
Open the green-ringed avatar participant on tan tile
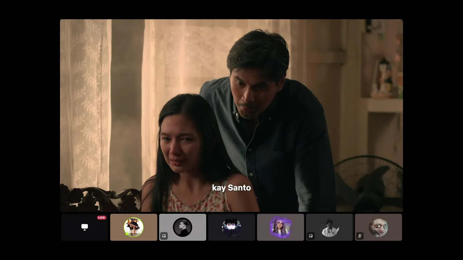click(x=133, y=227)
